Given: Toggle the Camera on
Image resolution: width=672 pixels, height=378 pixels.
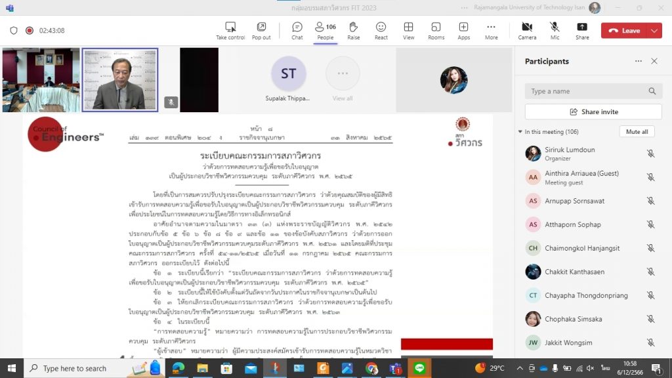Looking at the screenshot, I should tap(527, 30).
